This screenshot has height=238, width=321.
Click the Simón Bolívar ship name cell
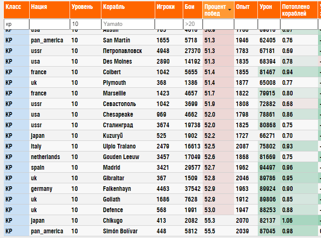tap(120, 231)
